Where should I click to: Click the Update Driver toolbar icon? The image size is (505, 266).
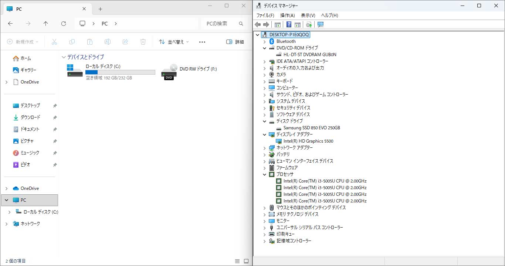pyautogui.click(x=309, y=25)
